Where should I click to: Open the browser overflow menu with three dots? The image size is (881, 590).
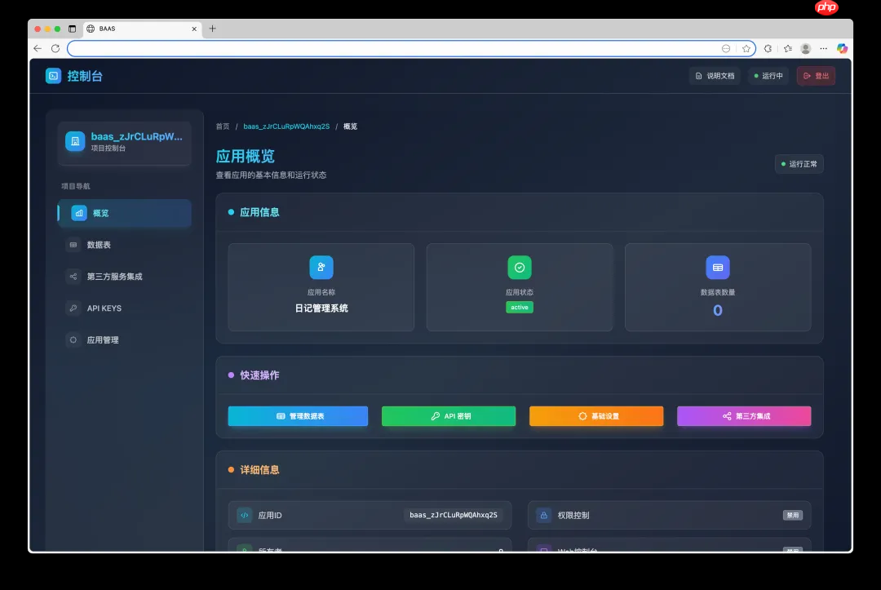coord(825,48)
